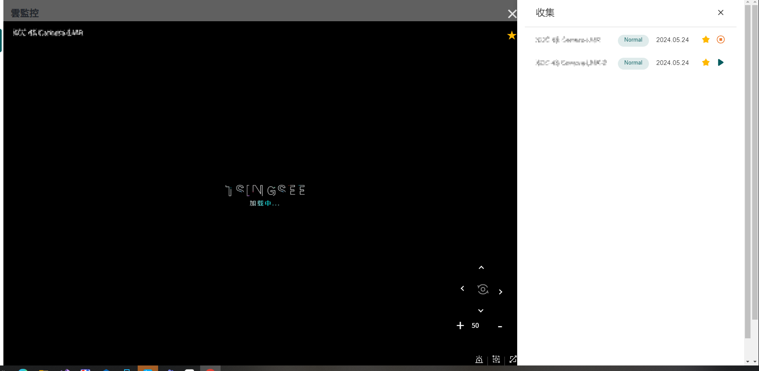Viewport: 759px width, 371px height.
Task: Click the alarm siren icon below the video
Action: 479,360
